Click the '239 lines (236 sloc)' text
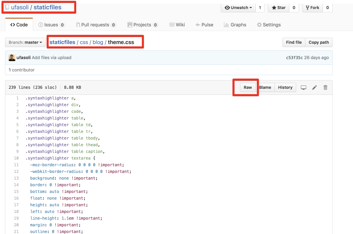Screen dimensions: 353x234 [x=33, y=87]
